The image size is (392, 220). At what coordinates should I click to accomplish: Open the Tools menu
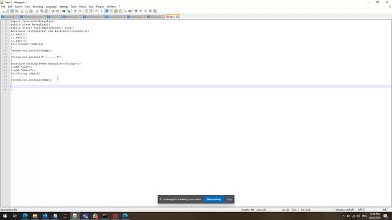coord(73,7)
